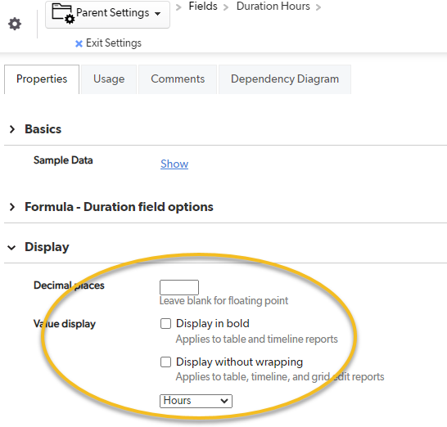
Task: Toggle the Display without wrapping checkbox
Action: coord(165,362)
